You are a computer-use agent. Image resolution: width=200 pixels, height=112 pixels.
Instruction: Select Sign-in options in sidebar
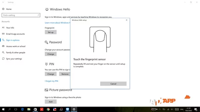13,40
